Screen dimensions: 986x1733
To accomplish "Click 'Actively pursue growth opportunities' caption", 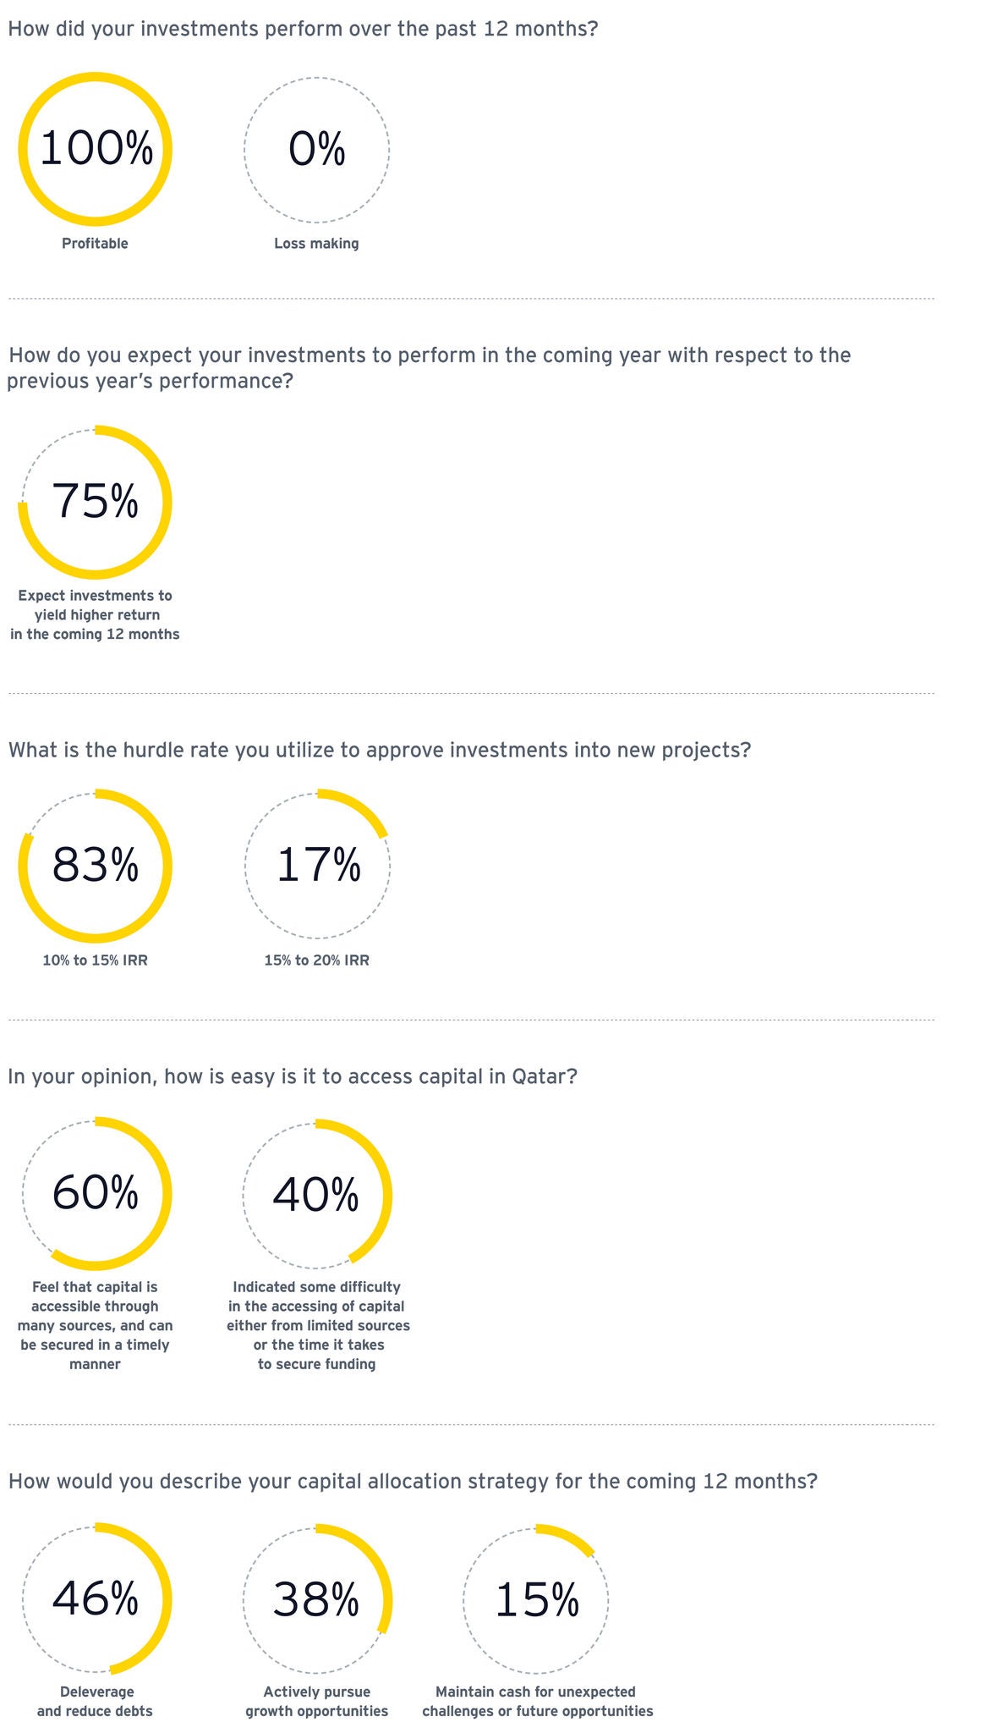I will click(316, 1702).
